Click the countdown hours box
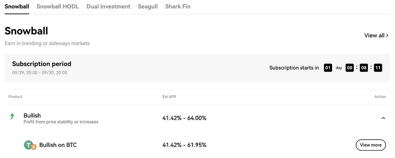 pyautogui.click(x=349, y=68)
